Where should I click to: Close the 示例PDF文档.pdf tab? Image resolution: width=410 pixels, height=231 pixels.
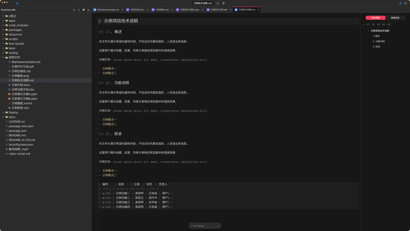click(230, 10)
